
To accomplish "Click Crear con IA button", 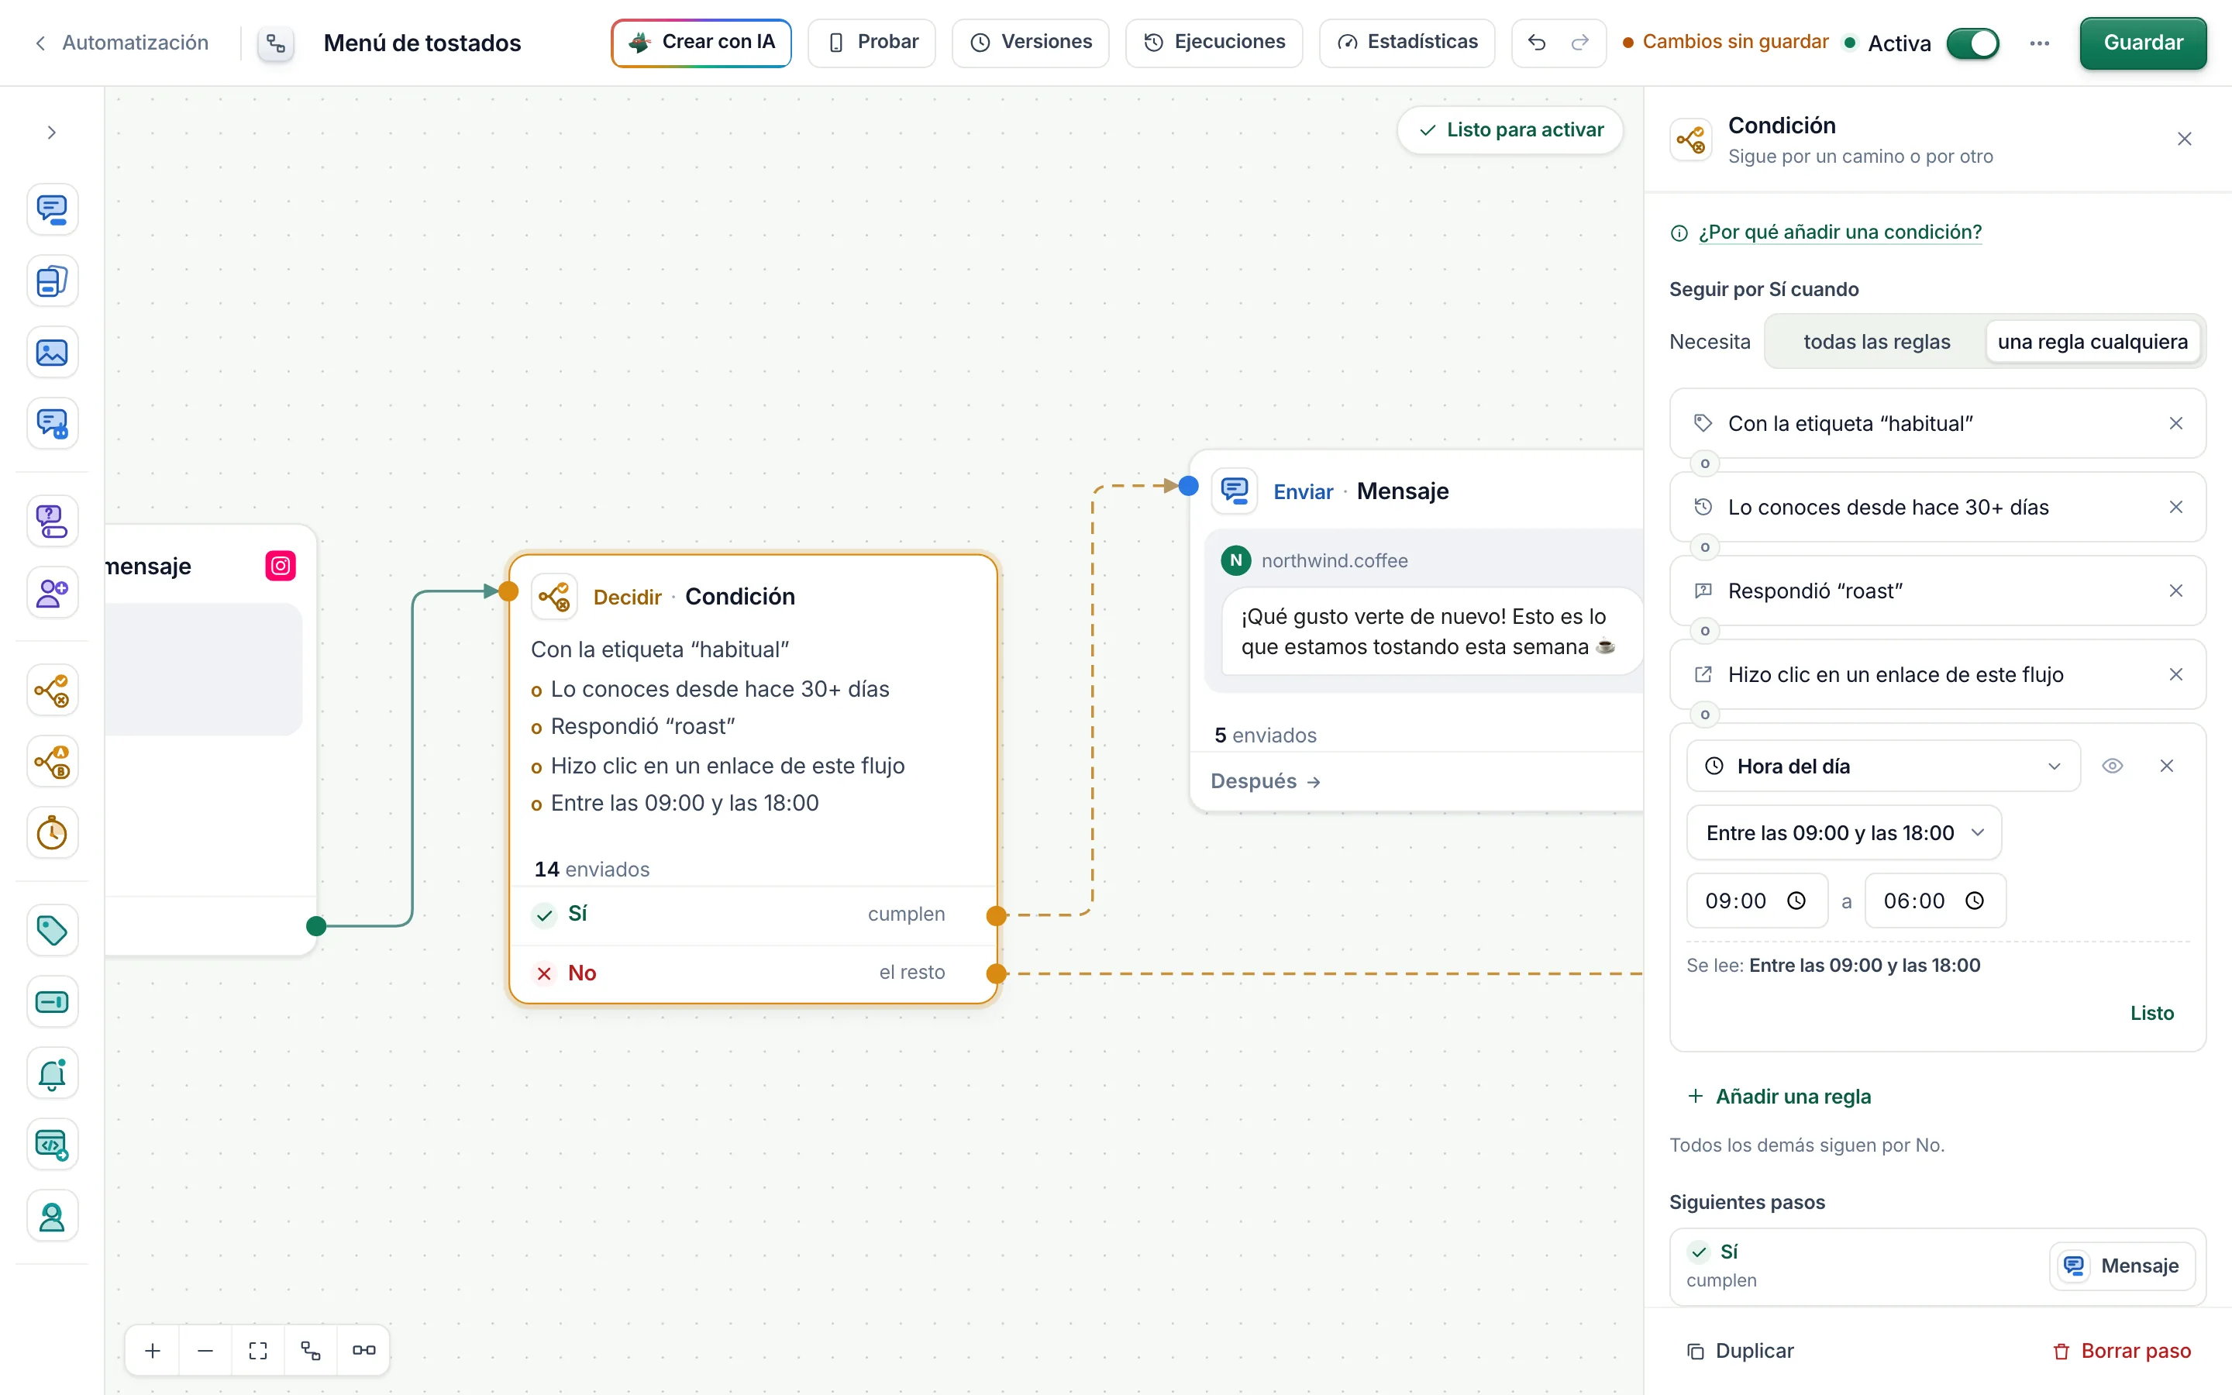I will pyautogui.click(x=701, y=43).
